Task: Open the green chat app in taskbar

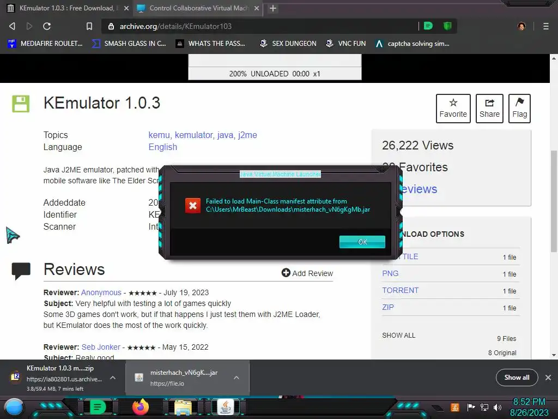Action: point(97,407)
